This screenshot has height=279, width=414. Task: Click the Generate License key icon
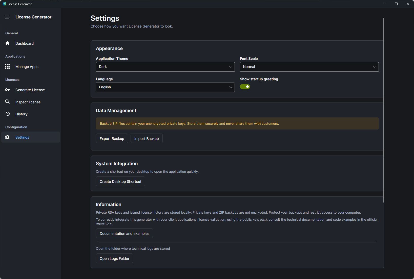point(7,90)
